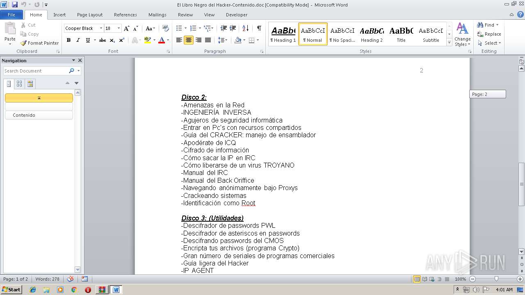The height and width of the screenshot is (295, 525).
Task: Click the Text Effects icon
Action: click(134, 40)
